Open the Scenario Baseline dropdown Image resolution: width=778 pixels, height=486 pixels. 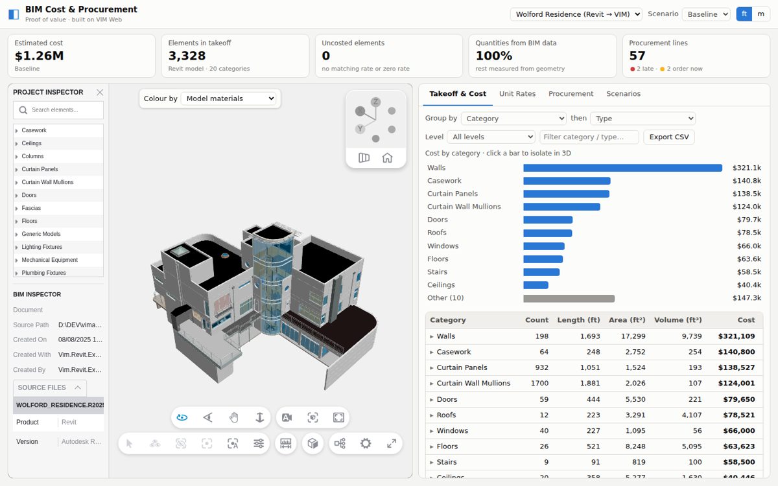click(x=706, y=14)
